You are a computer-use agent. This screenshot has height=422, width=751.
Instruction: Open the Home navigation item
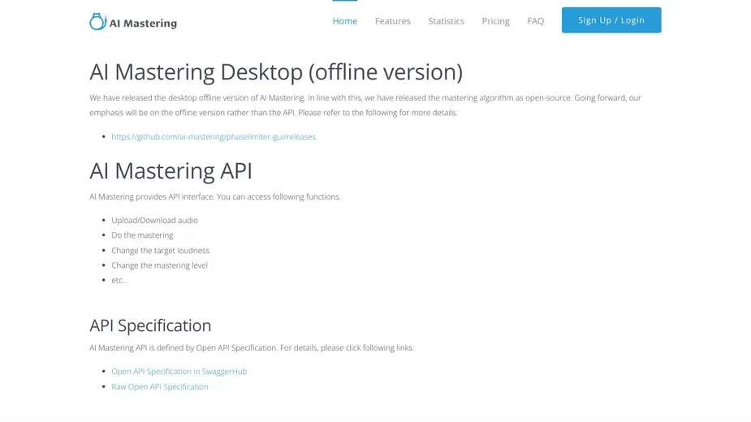[x=345, y=21]
